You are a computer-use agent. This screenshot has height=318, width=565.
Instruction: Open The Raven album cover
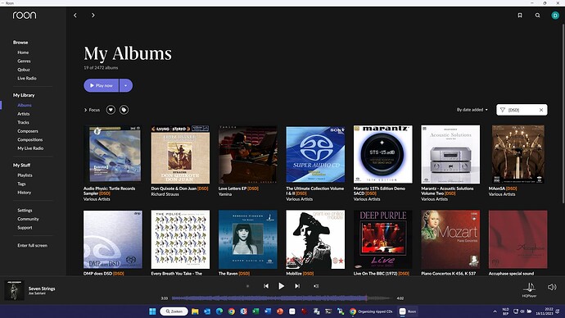pos(248,240)
